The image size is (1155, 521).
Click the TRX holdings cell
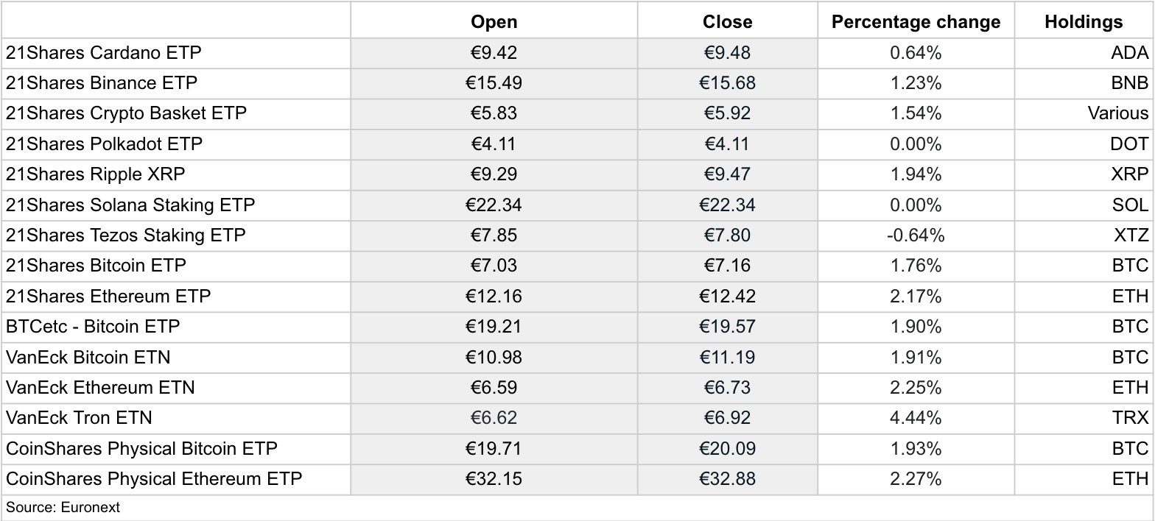coord(1084,418)
